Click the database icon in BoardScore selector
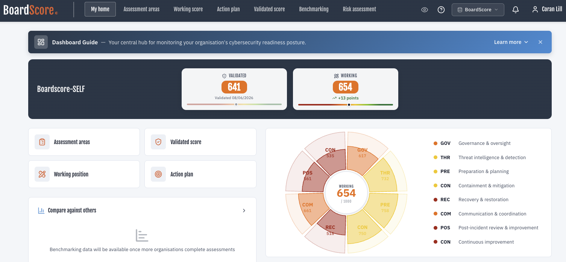The image size is (566, 262). click(460, 10)
